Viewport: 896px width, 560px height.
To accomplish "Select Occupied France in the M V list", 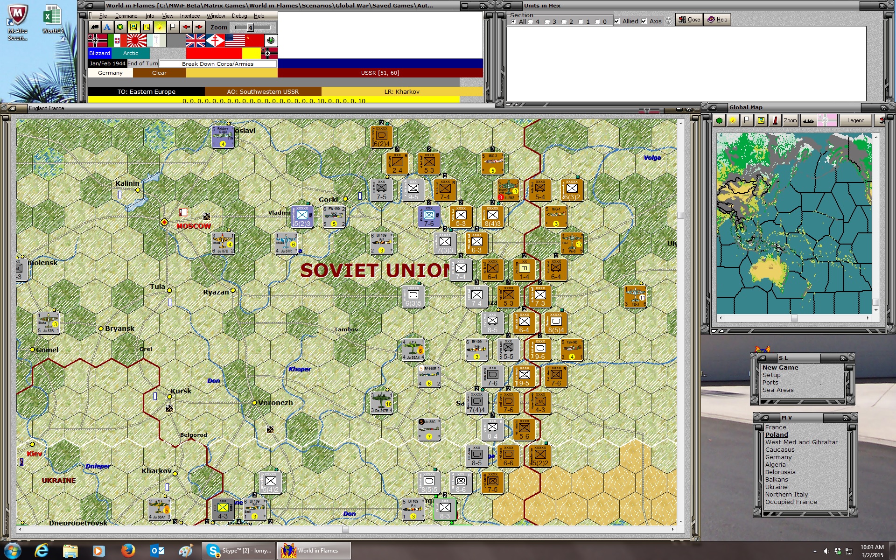I will tap(791, 502).
